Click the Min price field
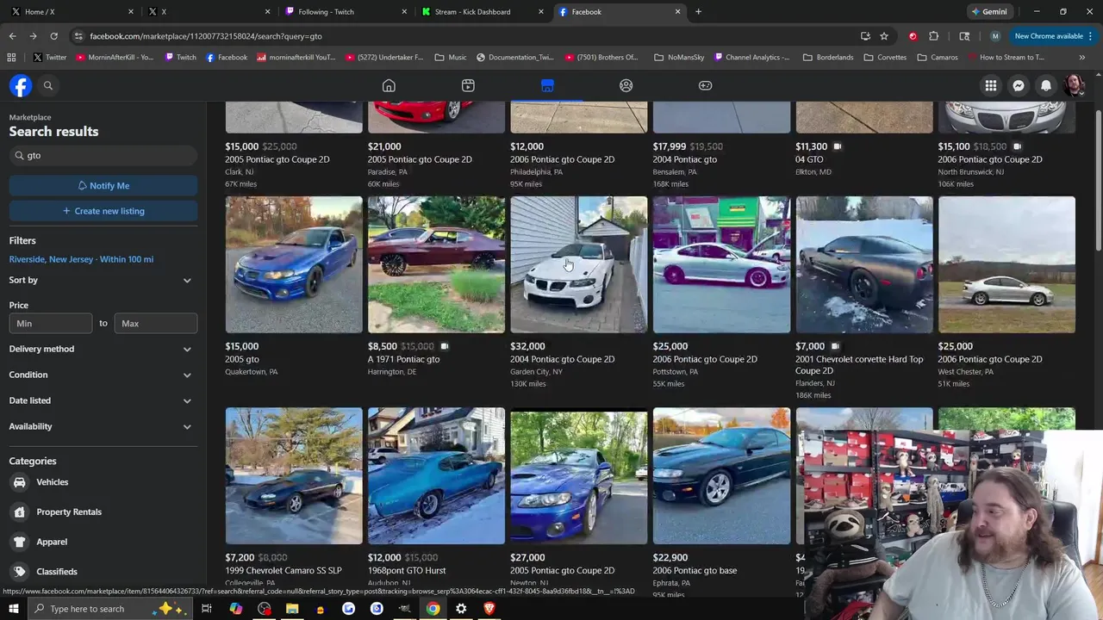Image resolution: width=1103 pixels, height=620 pixels. point(51,323)
